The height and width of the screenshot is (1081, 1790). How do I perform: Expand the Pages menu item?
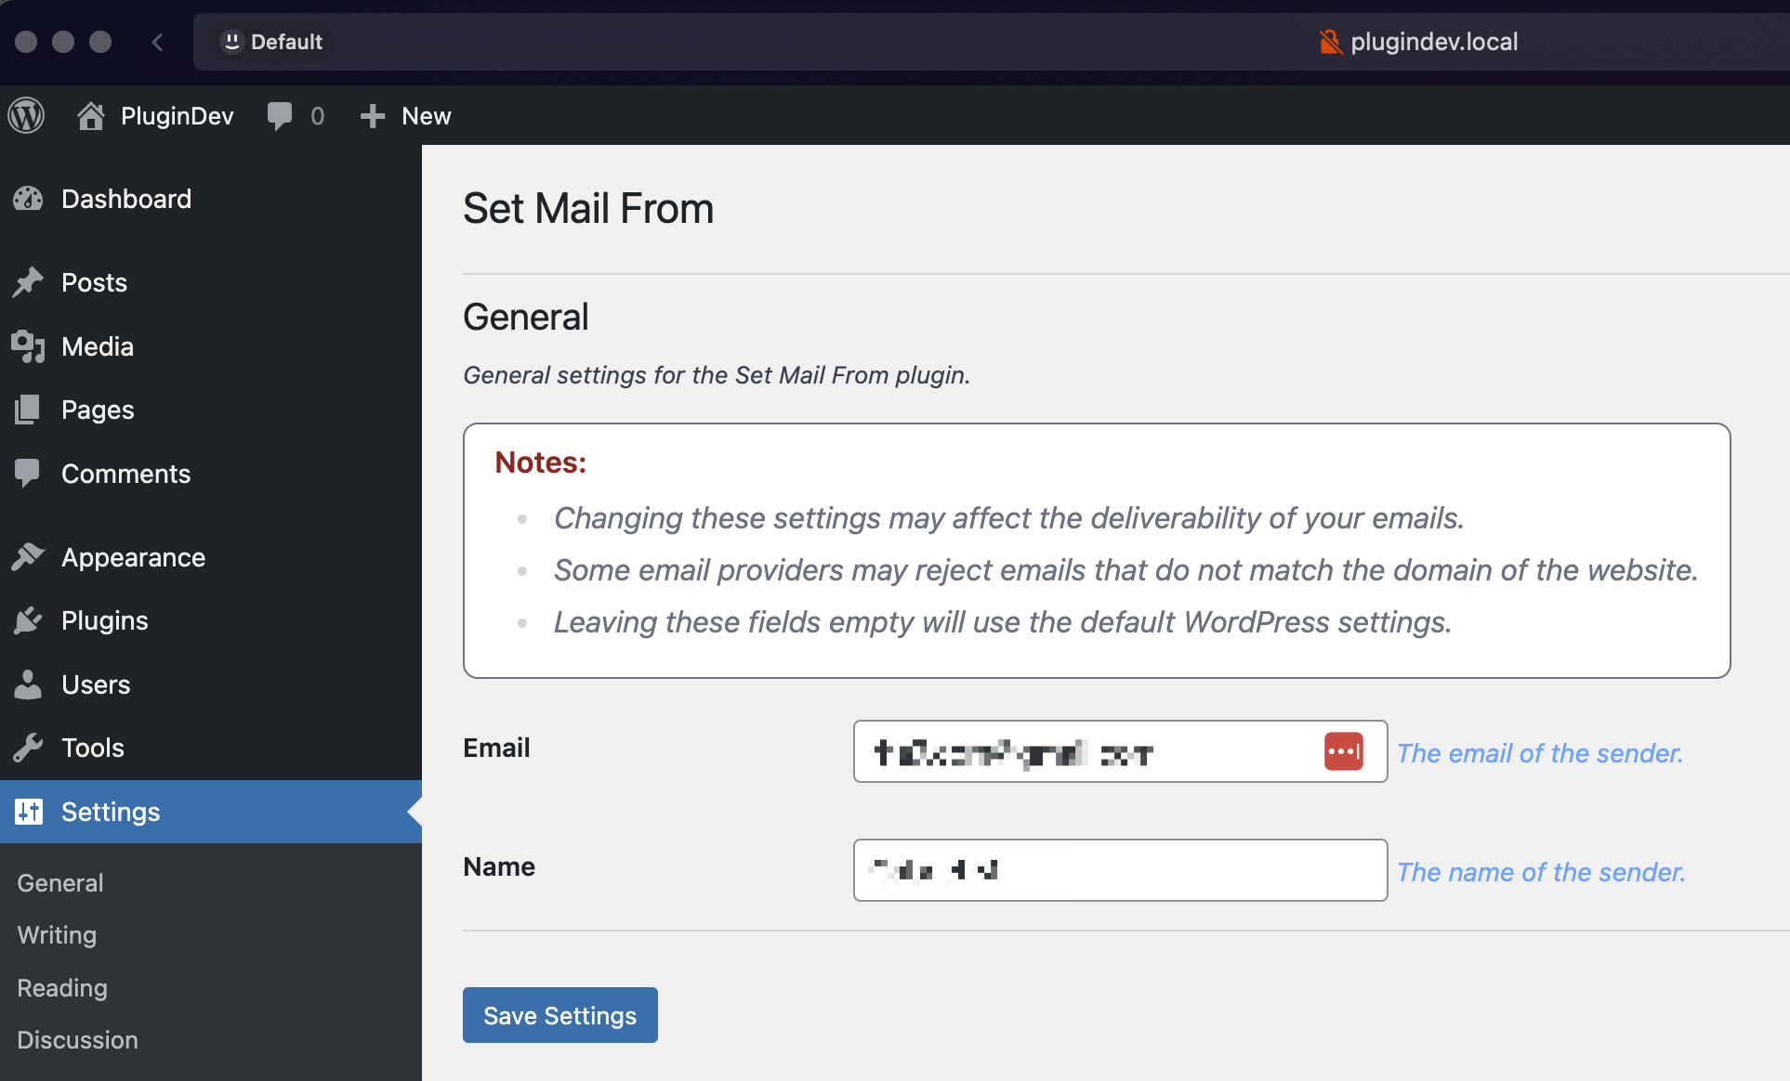pos(98,409)
